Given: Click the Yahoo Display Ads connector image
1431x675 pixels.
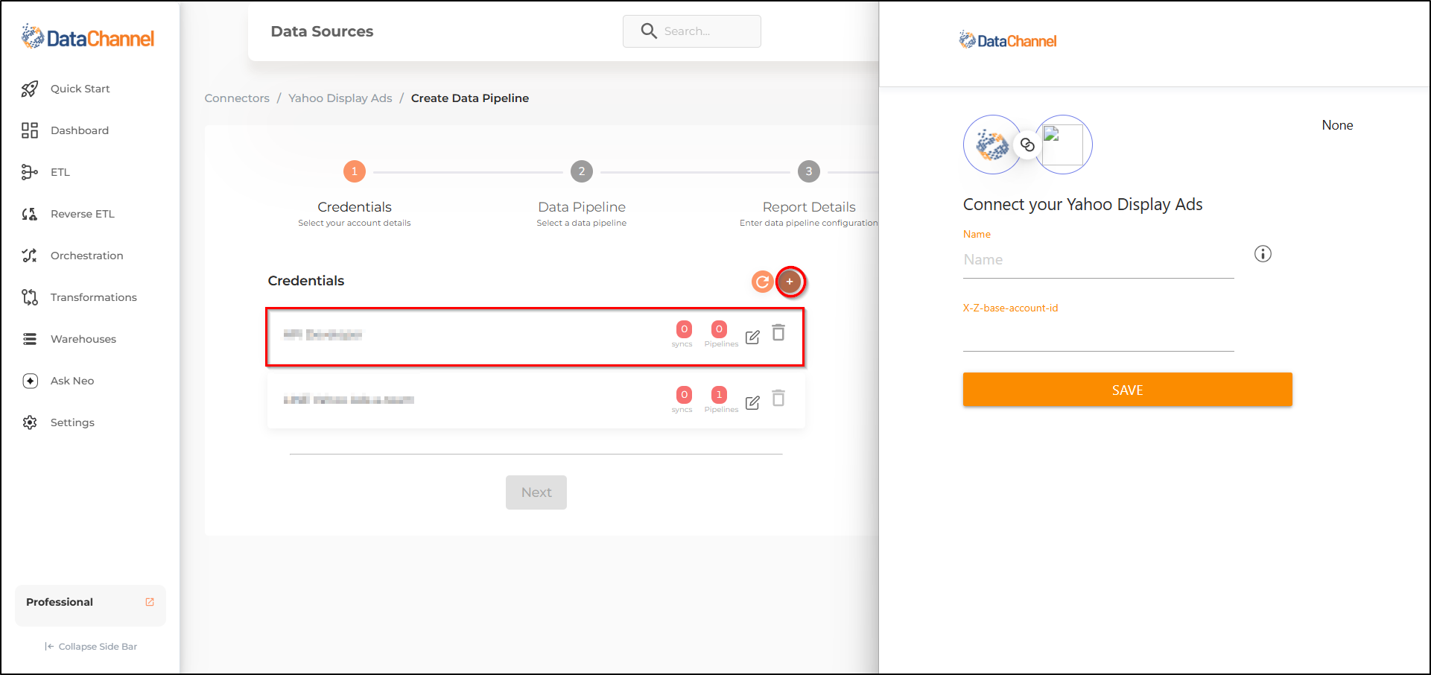Looking at the screenshot, I should click(x=1062, y=145).
